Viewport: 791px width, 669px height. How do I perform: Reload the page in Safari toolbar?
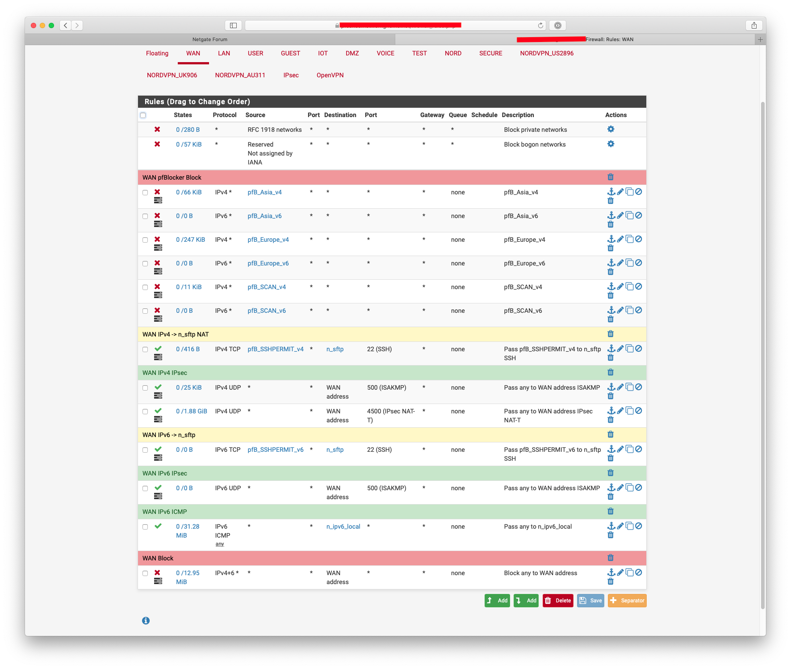pyautogui.click(x=540, y=25)
